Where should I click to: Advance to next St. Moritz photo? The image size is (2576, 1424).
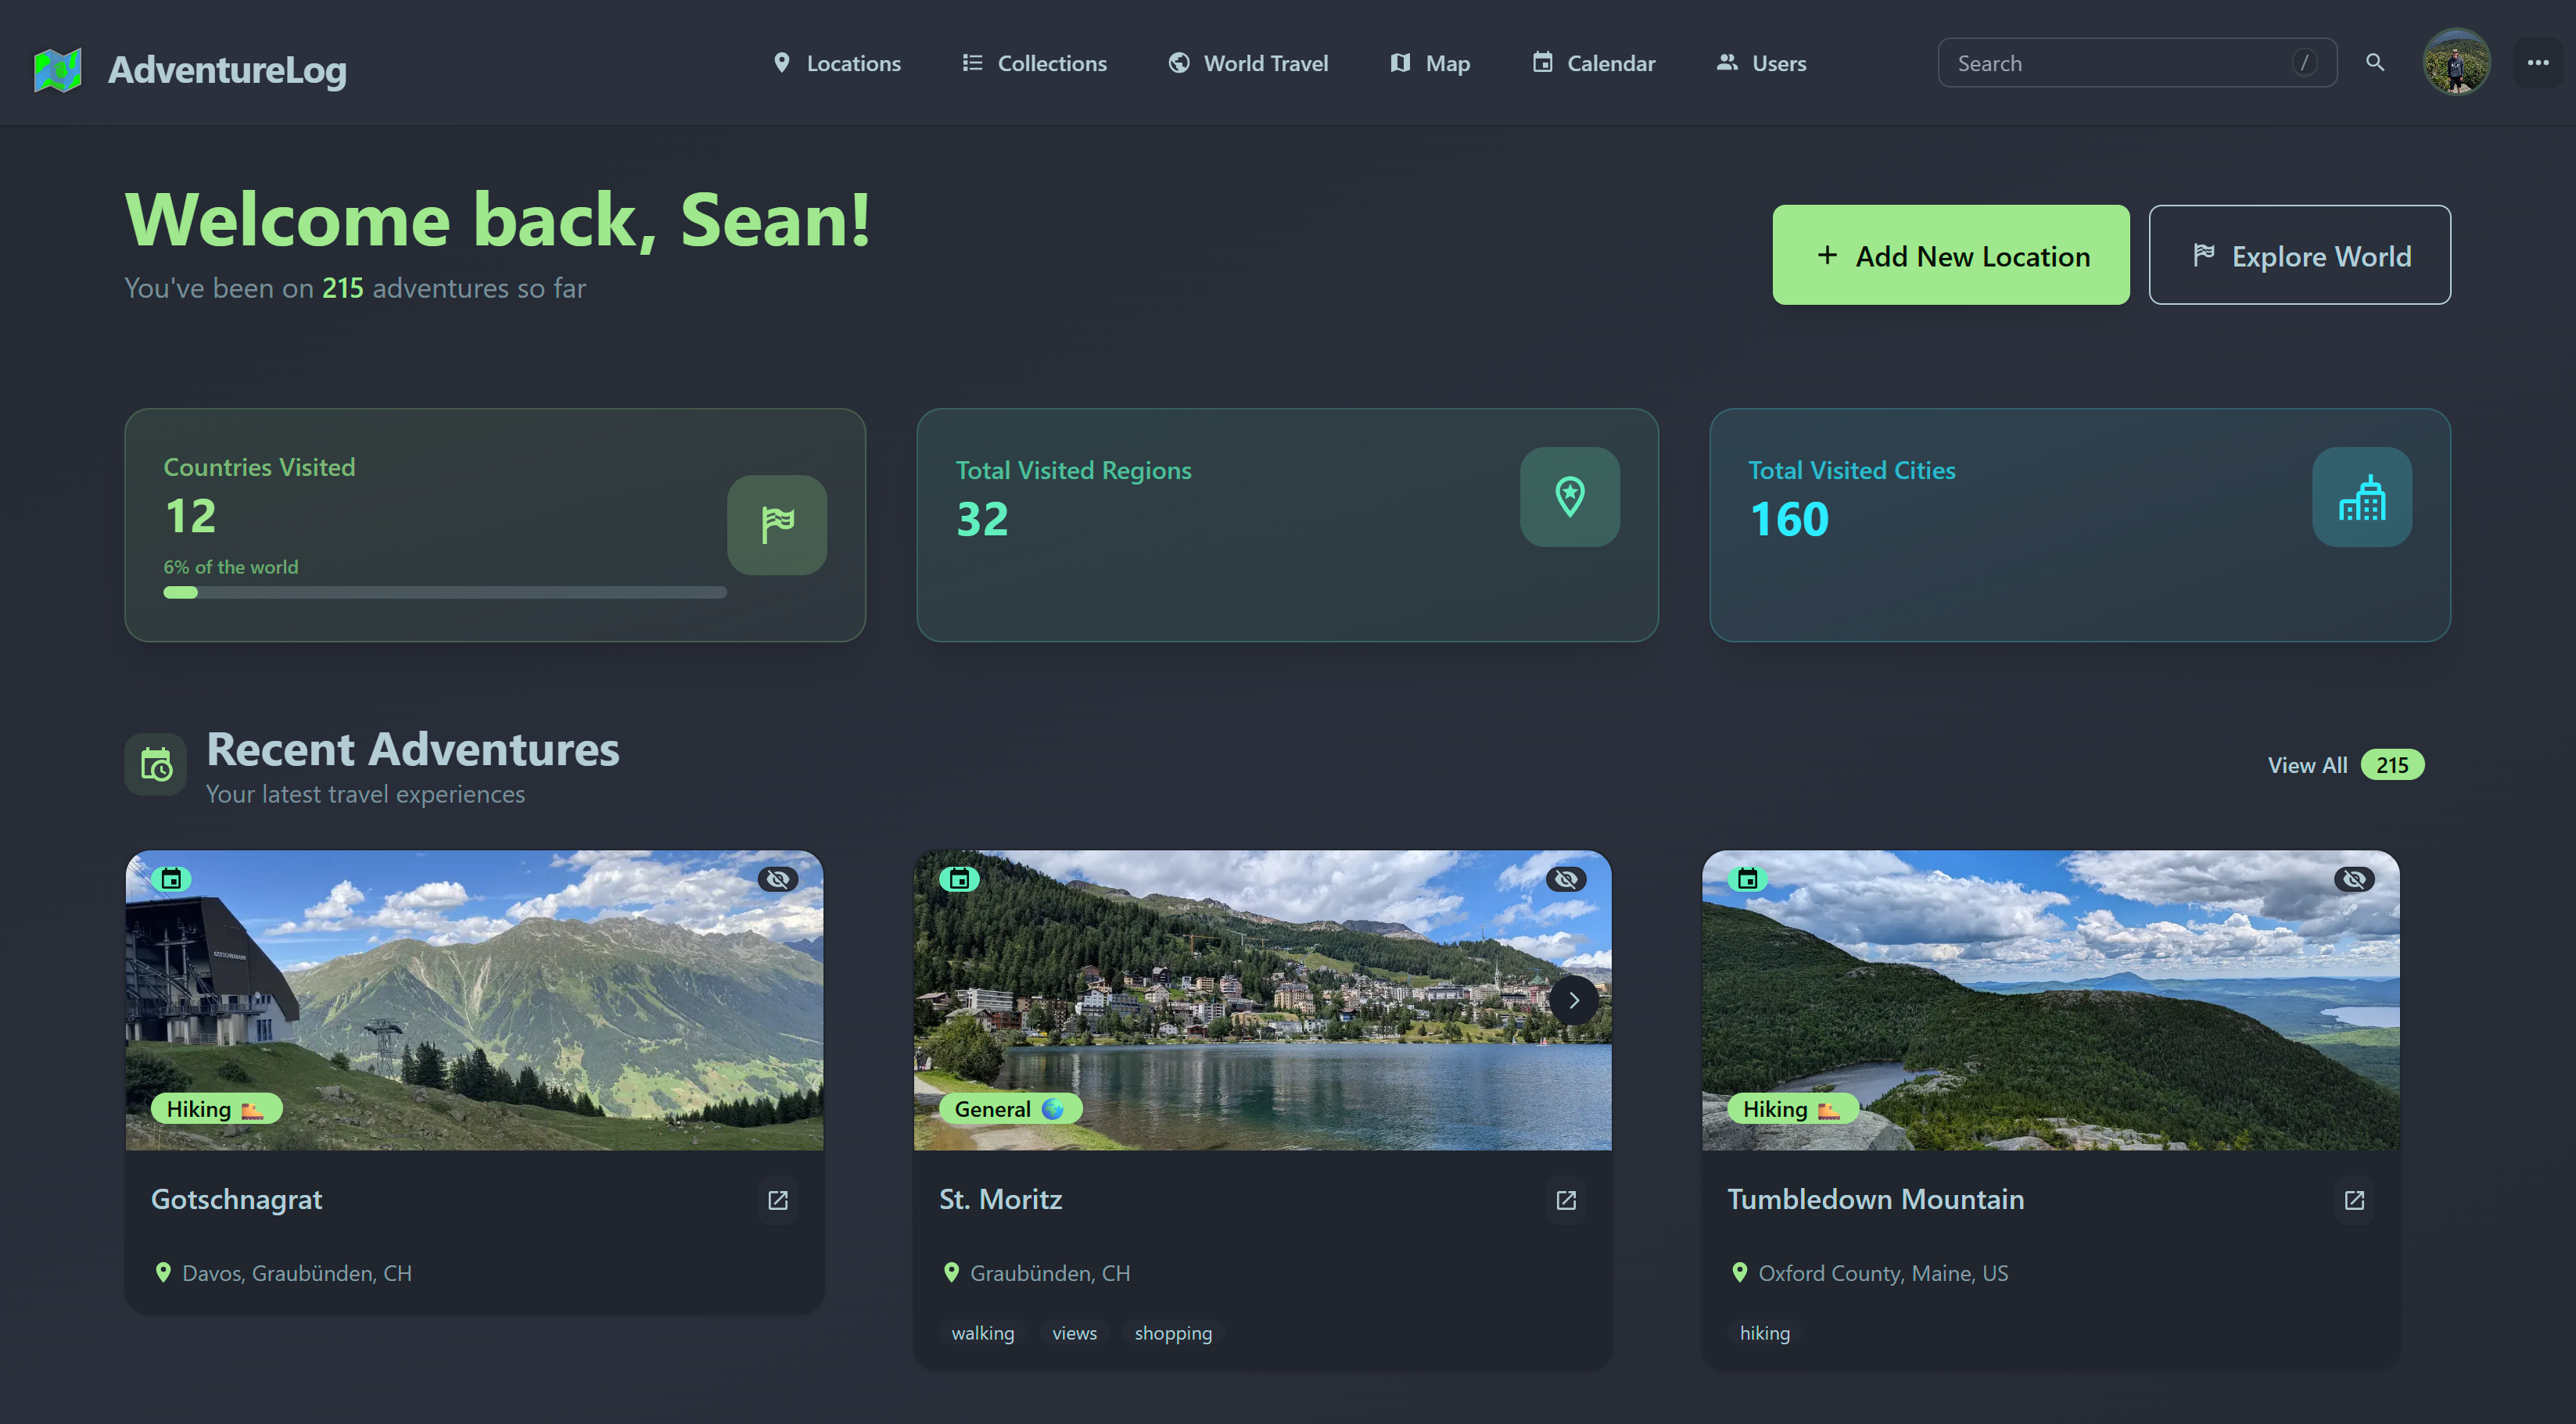coord(1574,1000)
